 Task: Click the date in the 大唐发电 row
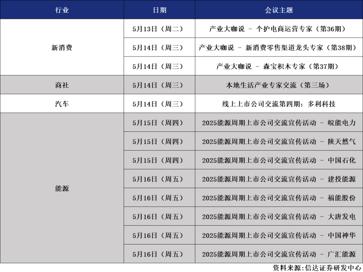pyautogui.click(x=160, y=216)
